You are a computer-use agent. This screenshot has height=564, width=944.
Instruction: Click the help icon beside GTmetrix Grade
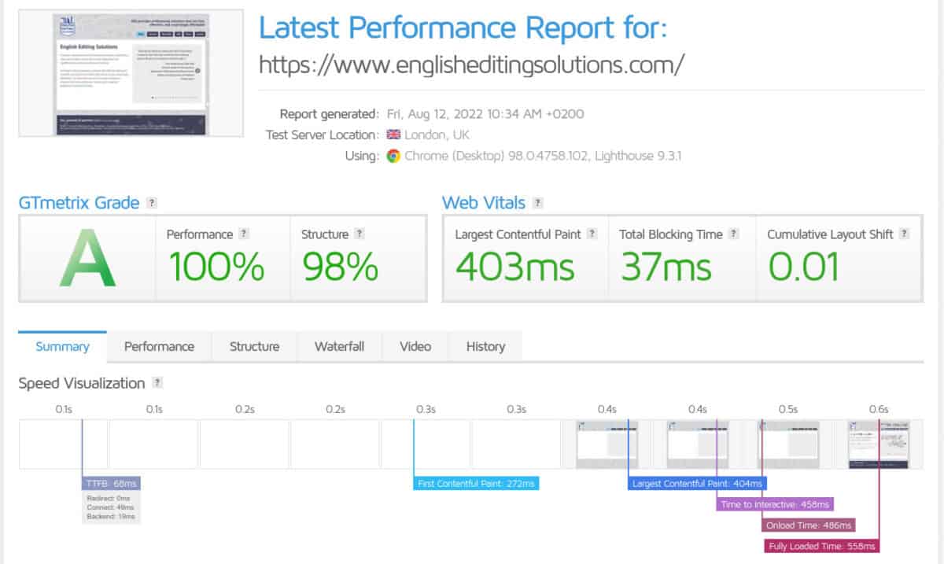[152, 203]
